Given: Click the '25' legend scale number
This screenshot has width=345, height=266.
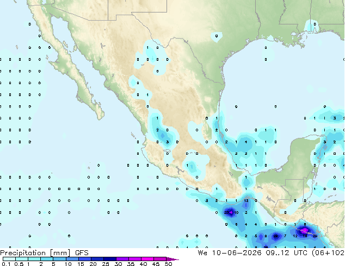Looking at the screenshot, I should [106, 264].
